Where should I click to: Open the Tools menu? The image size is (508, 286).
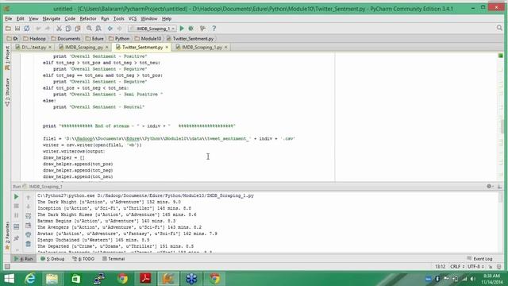118,19
